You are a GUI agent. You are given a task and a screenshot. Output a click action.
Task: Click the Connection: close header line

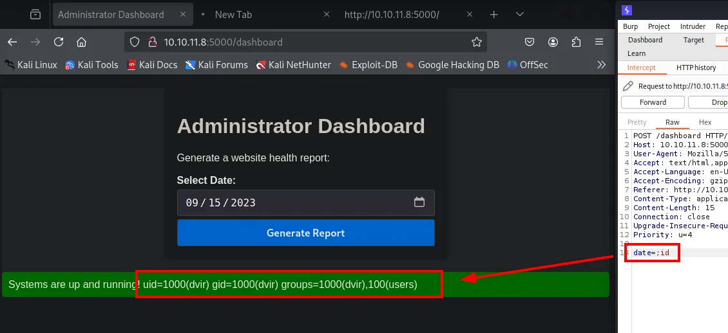671,217
